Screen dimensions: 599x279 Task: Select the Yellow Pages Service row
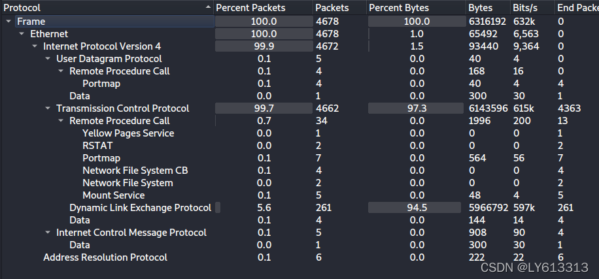coord(299,133)
